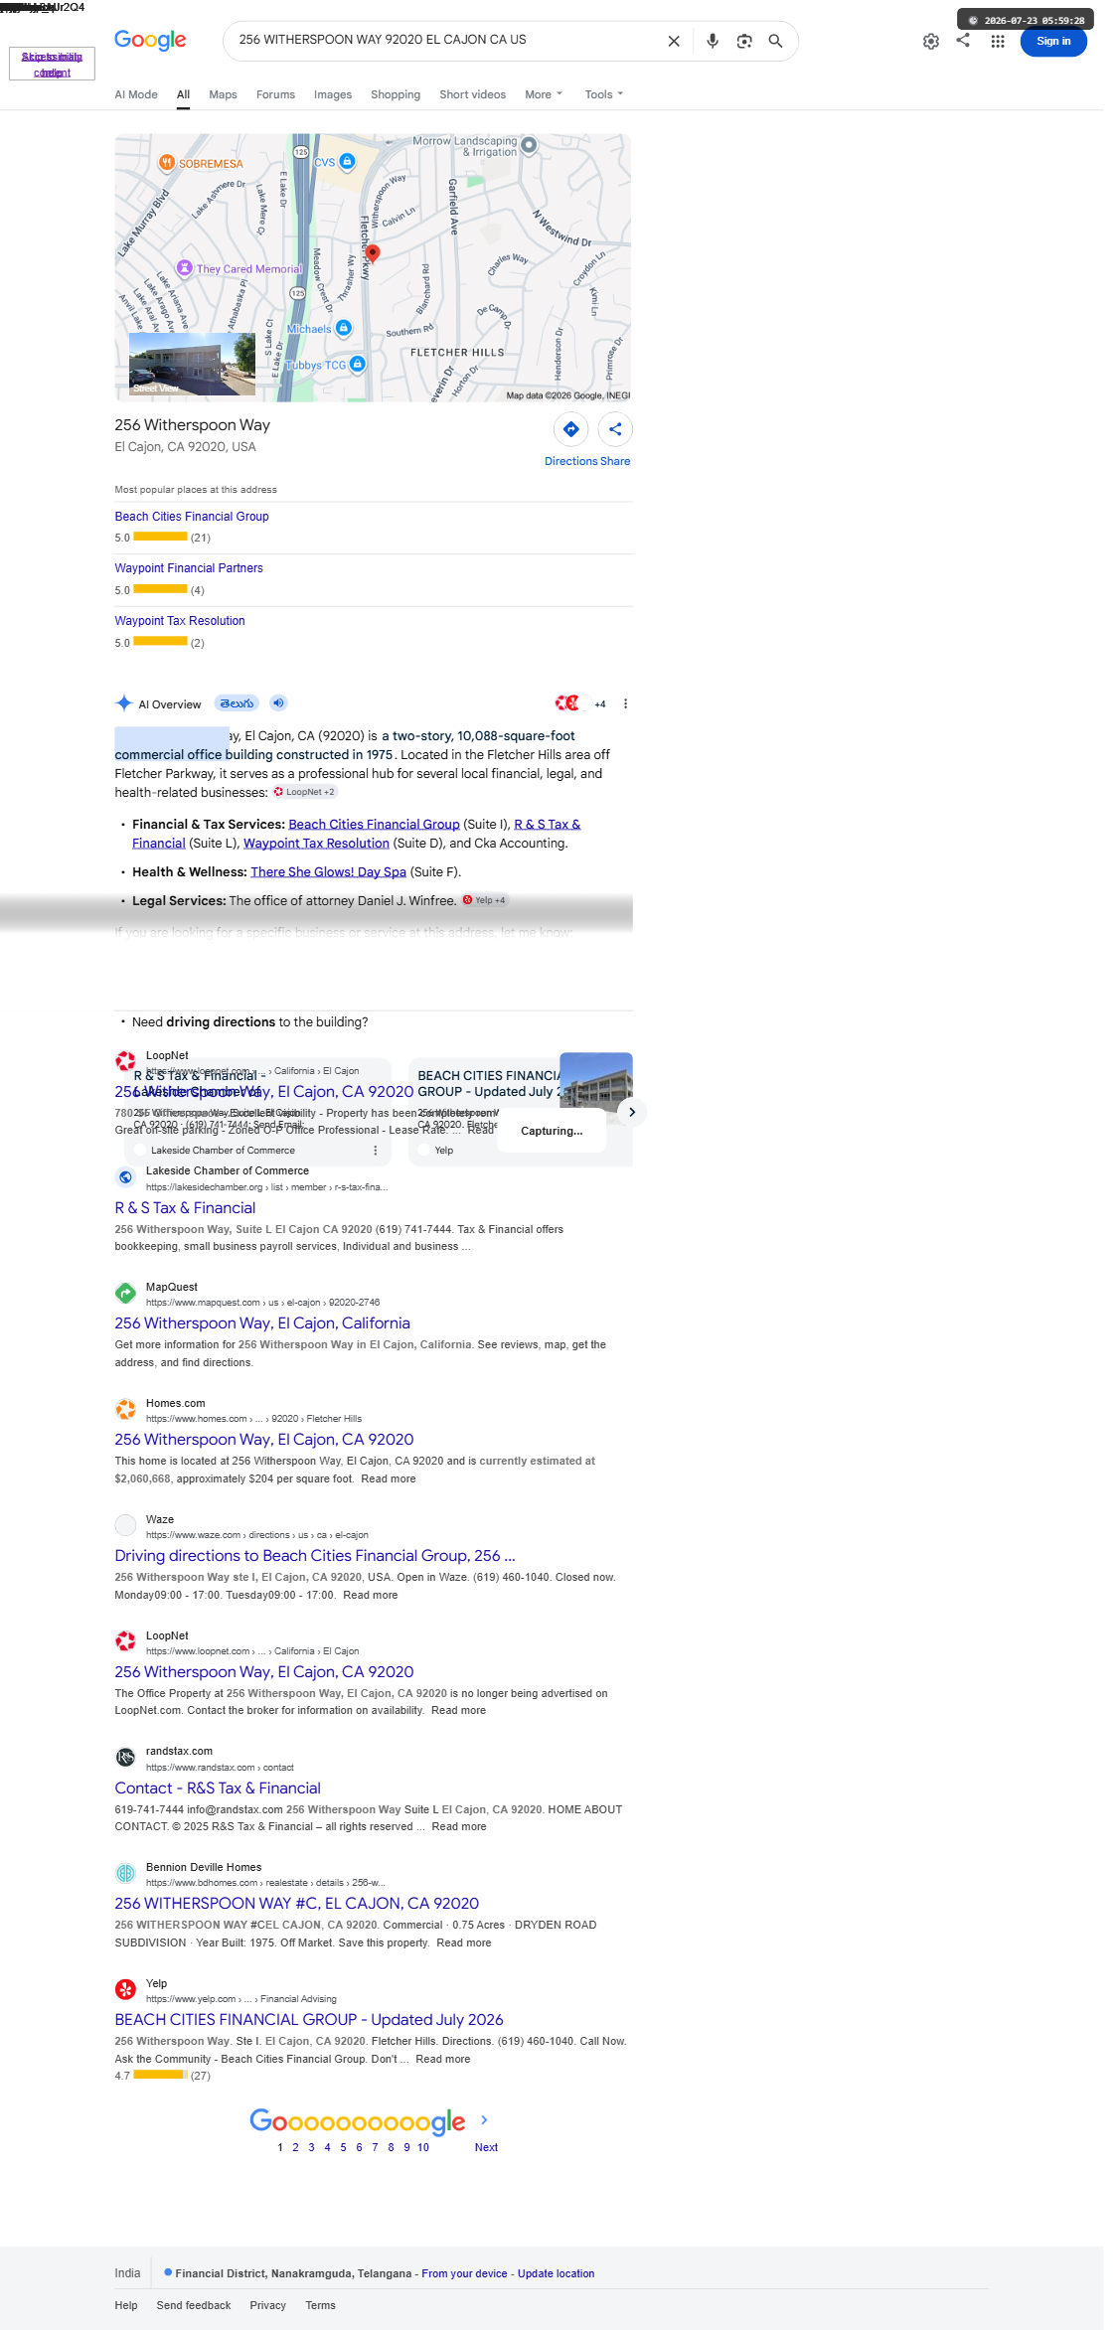This screenshot has height=2330, width=1117.
Task: Go to results page 10
Action: coord(423,2147)
